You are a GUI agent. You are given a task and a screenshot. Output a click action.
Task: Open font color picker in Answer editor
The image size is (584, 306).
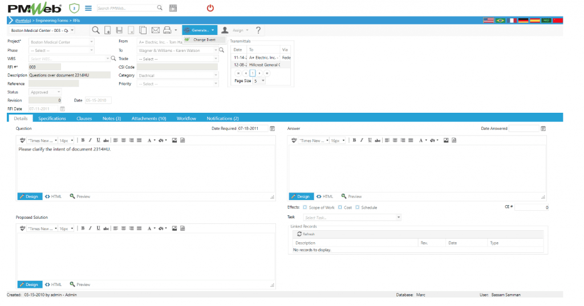click(422, 140)
